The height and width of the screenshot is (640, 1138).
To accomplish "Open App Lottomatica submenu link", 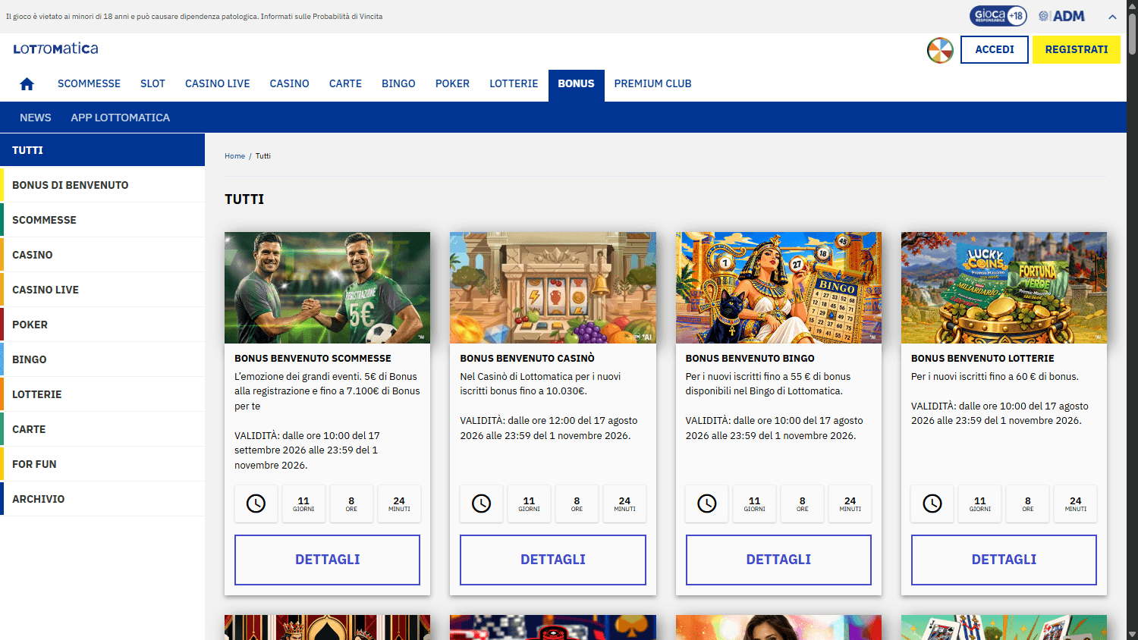I will pos(121,118).
